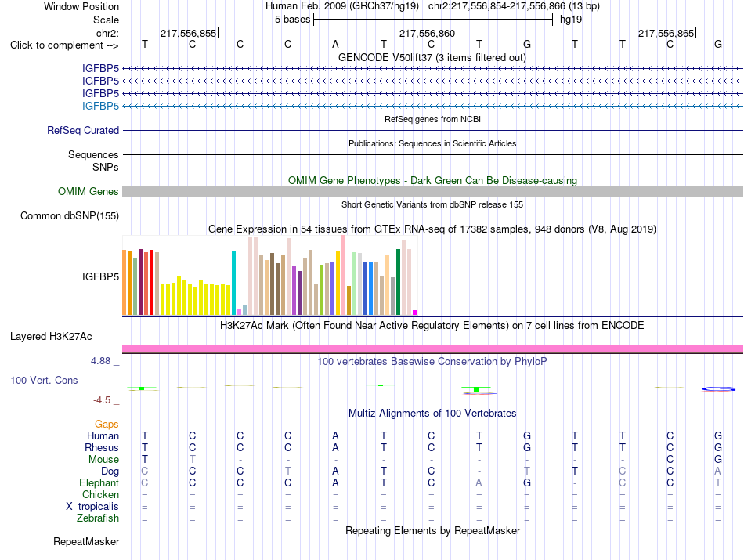This screenshot has height=560, width=744.
Task: Select the SNPs track label
Action: 106,167
